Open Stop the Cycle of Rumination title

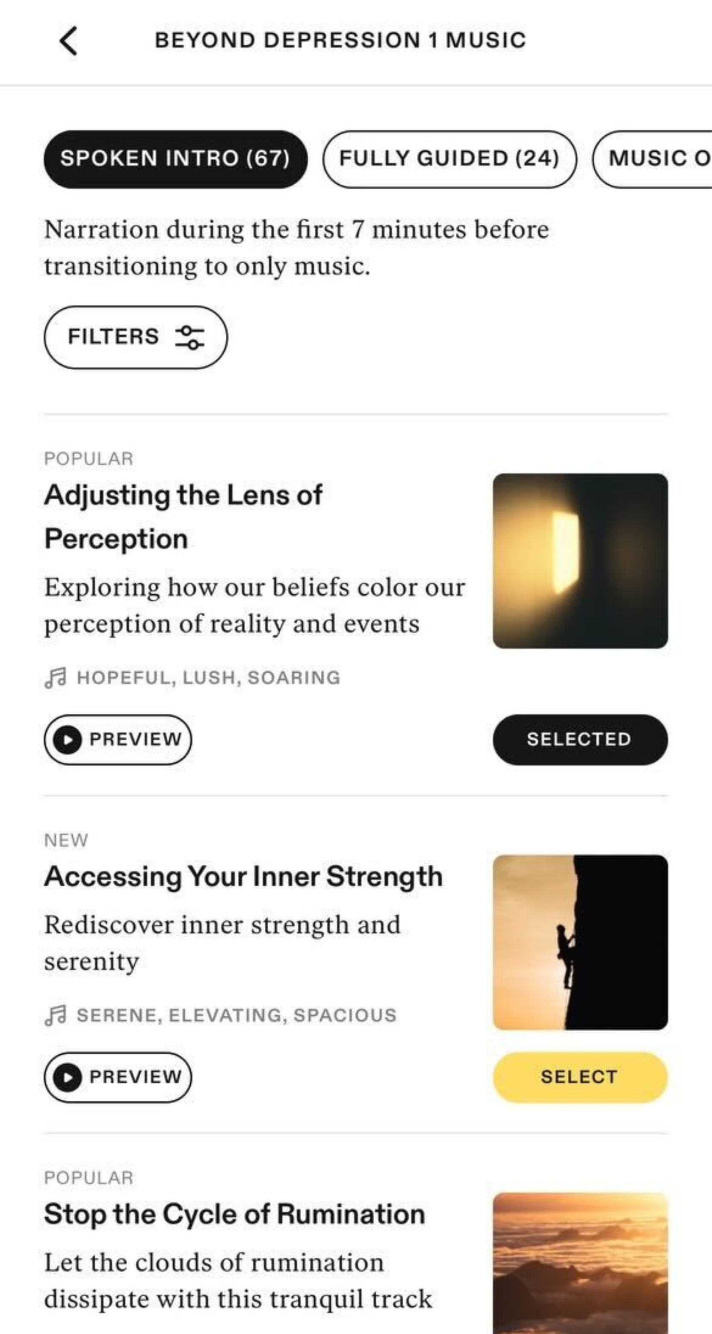click(235, 1214)
